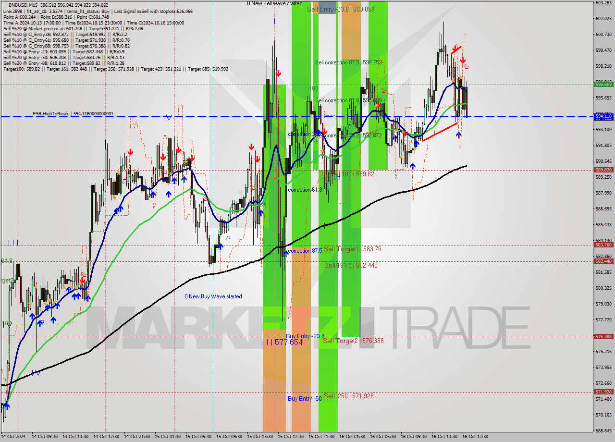Select the 'Sell %10 @ C_Entry88: 598.753' row
The image size is (615, 442).
coord(66,46)
